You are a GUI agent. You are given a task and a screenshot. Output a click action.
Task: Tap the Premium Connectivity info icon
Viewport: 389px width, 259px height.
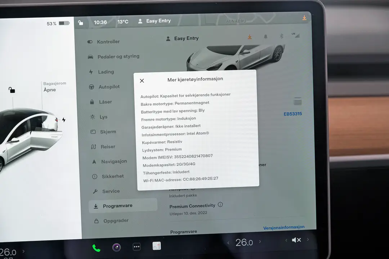click(220, 205)
